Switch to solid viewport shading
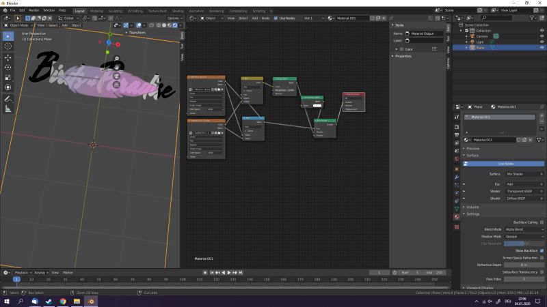 click(x=164, y=25)
